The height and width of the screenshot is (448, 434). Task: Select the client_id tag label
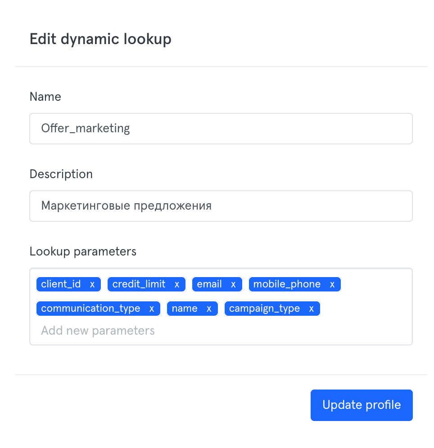pos(61,284)
